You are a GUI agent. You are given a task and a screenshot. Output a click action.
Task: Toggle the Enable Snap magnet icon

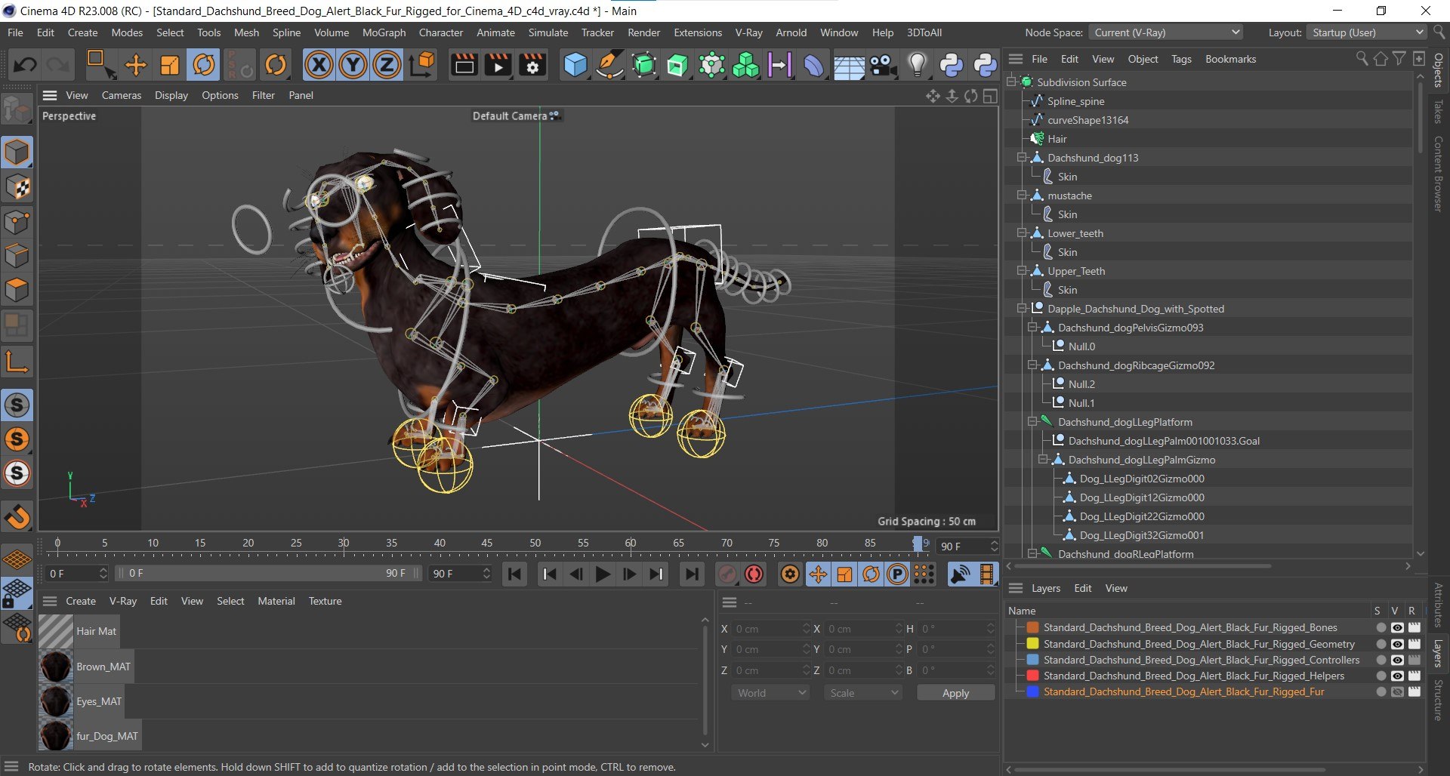click(x=17, y=516)
